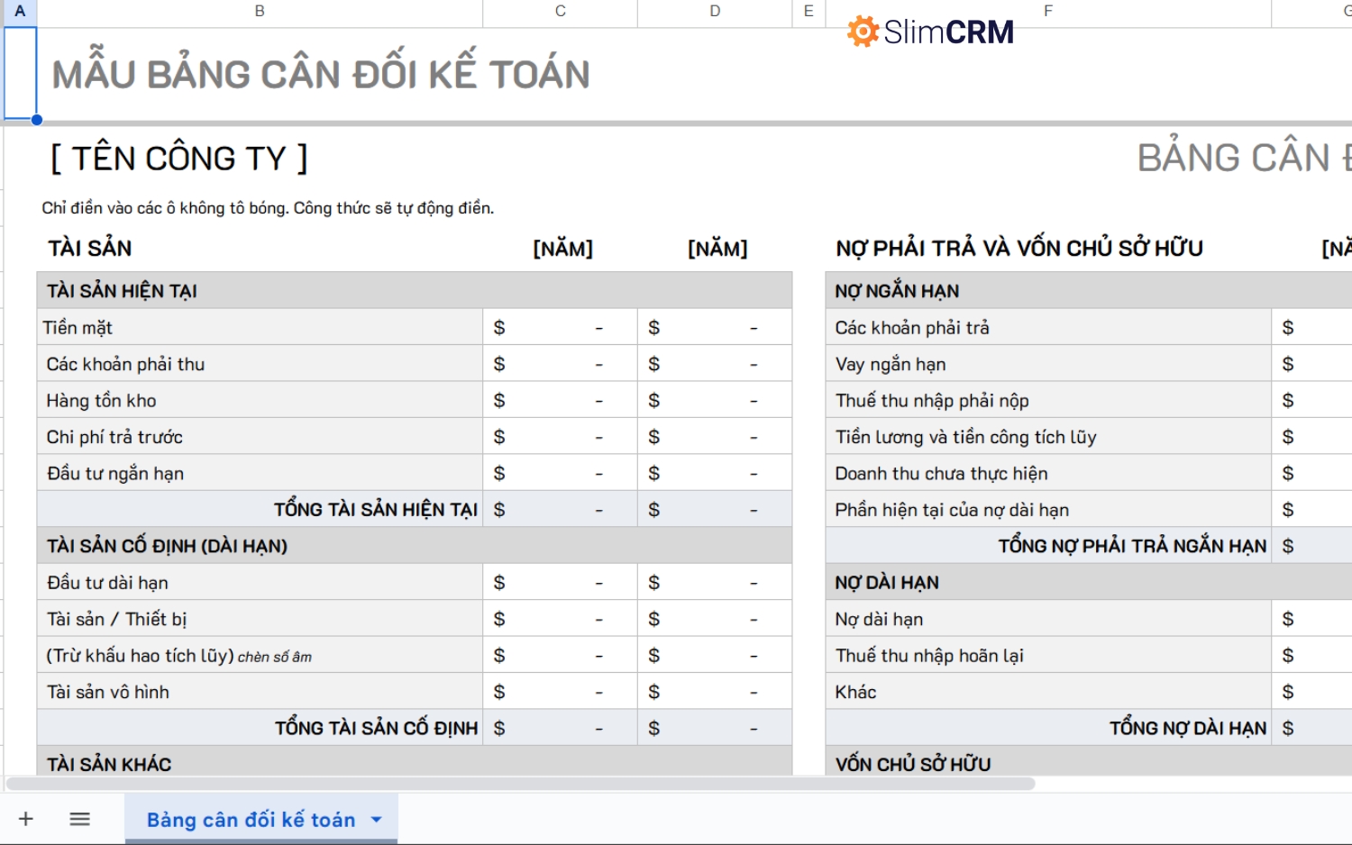Select the Các khoản phải trả cell

1048,328
